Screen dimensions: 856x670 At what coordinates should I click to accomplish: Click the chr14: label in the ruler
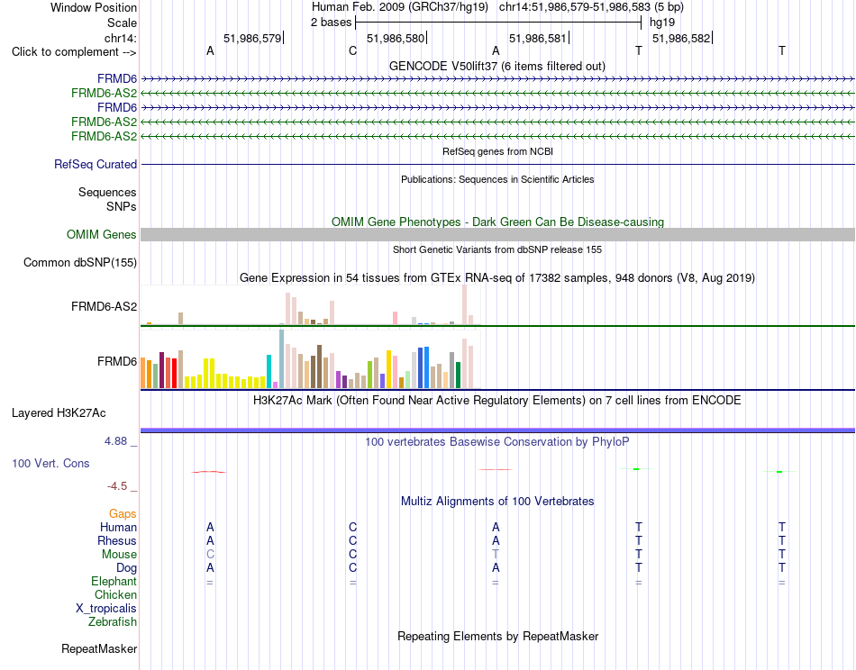121,38
